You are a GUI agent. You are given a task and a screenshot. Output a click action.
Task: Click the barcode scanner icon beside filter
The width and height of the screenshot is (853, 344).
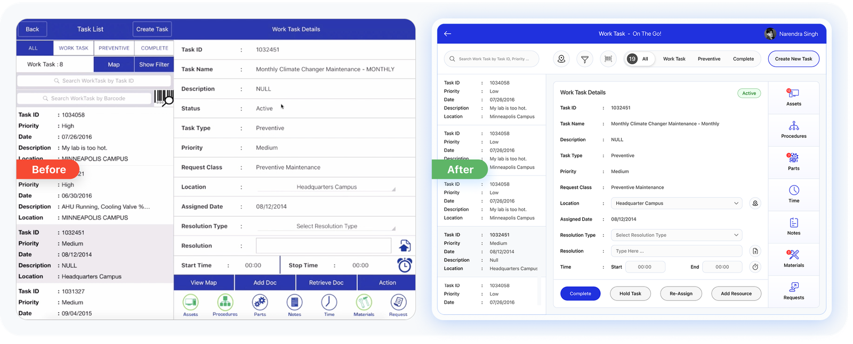608,59
